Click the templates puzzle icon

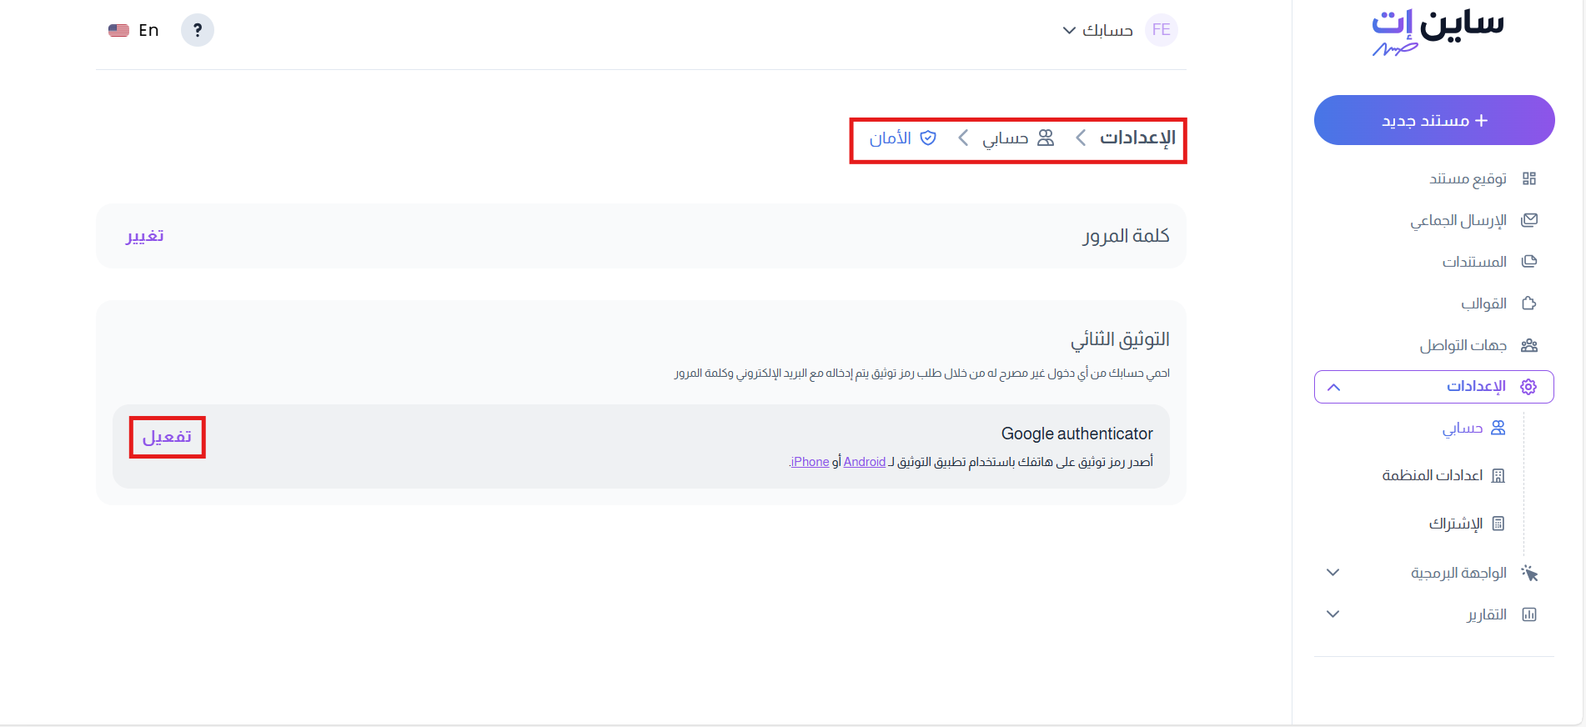pyautogui.click(x=1528, y=303)
